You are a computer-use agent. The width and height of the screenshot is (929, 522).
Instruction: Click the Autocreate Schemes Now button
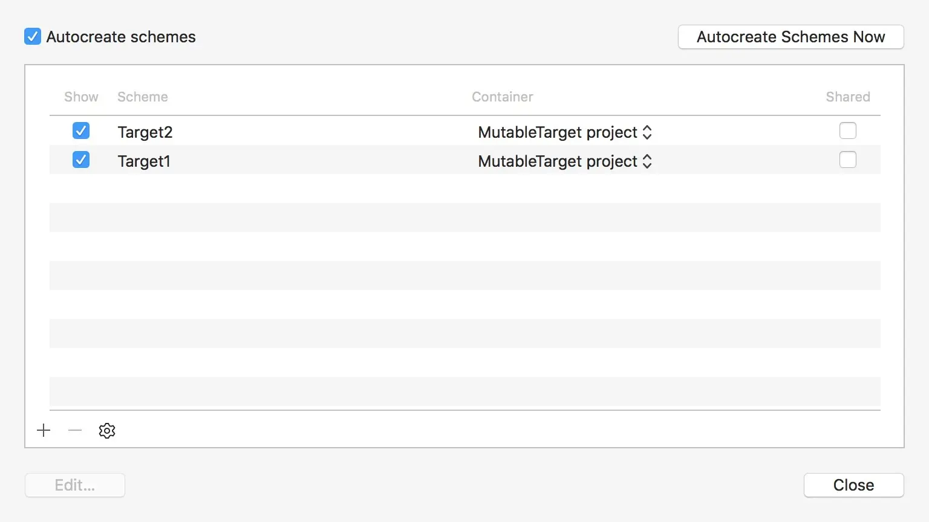click(791, 37)
